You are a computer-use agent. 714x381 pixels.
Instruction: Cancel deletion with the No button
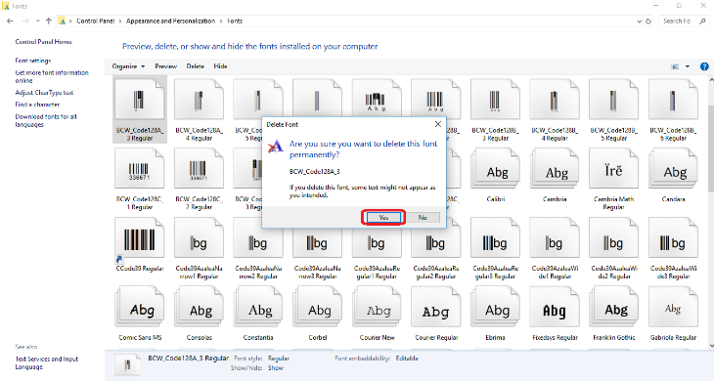[423, 217]
